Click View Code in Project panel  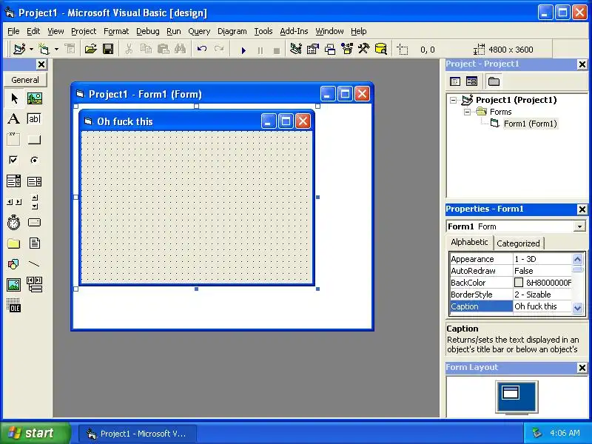[x=455, y=81]
